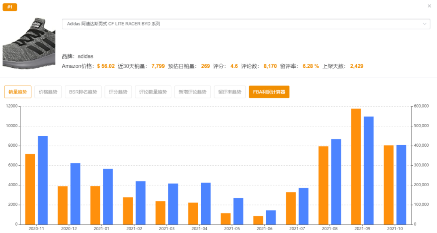
Task: Click the 600,000 right axis value
Action: [421, 106]
